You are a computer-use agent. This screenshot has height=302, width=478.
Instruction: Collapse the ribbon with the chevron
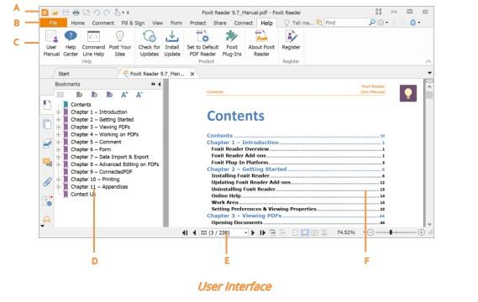point(428,61)
